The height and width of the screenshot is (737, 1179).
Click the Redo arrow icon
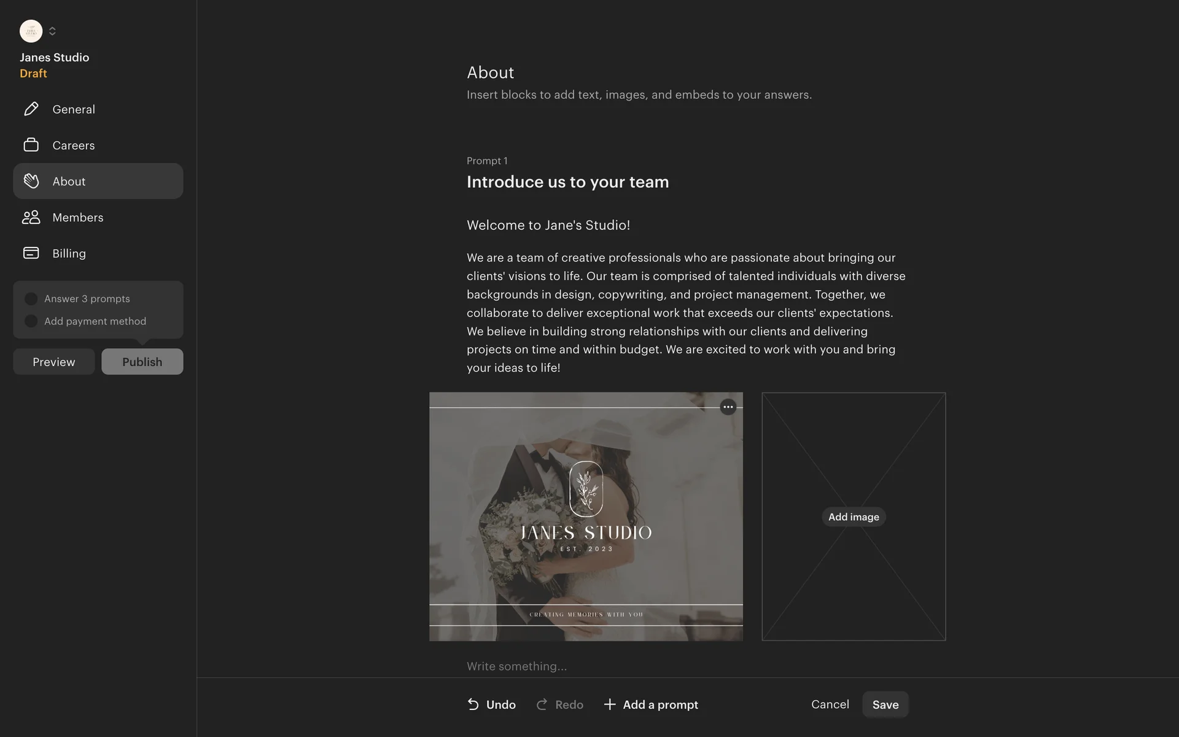pos(542,704)
